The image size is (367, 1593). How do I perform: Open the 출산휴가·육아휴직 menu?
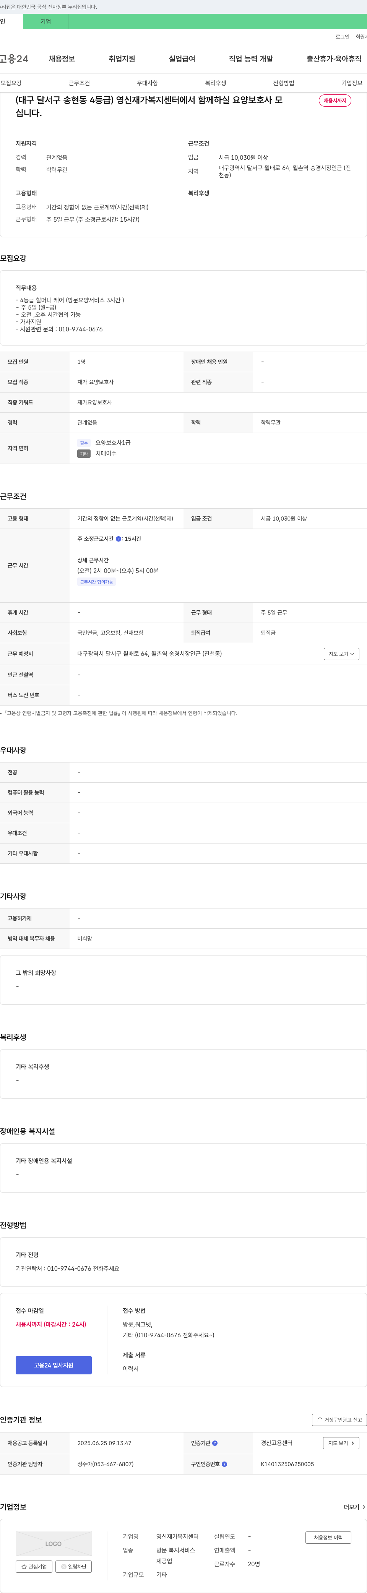[x=334, y=59]
